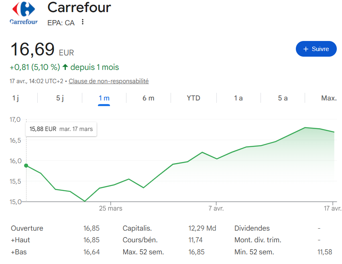Click the green up-arrow trend icon
The image size is (342, 264).
65,67
